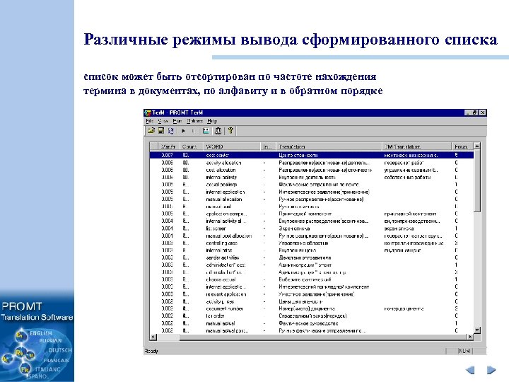This screenshot has height=382, width=509.
Task: Minimize the PROMT TerM window
Action: (x=468, y=112)
